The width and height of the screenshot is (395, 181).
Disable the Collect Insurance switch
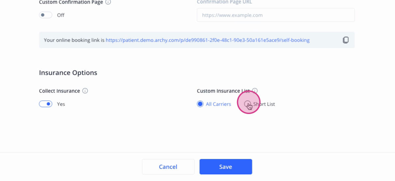46,104
